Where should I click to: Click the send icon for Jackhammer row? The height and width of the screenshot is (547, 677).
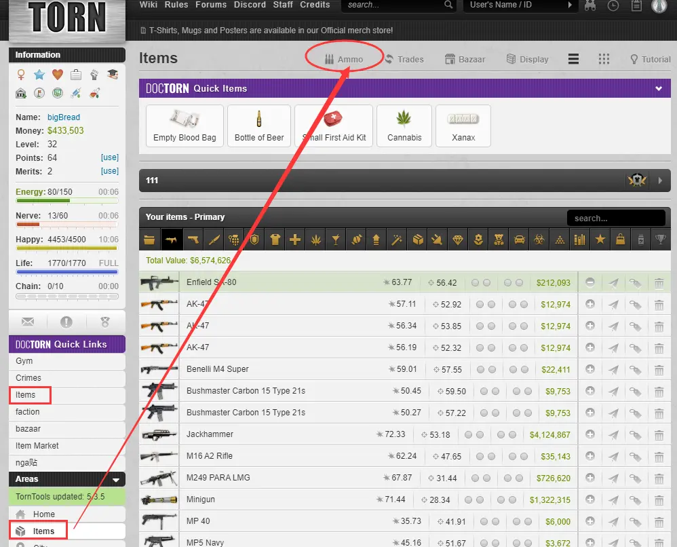613,435
